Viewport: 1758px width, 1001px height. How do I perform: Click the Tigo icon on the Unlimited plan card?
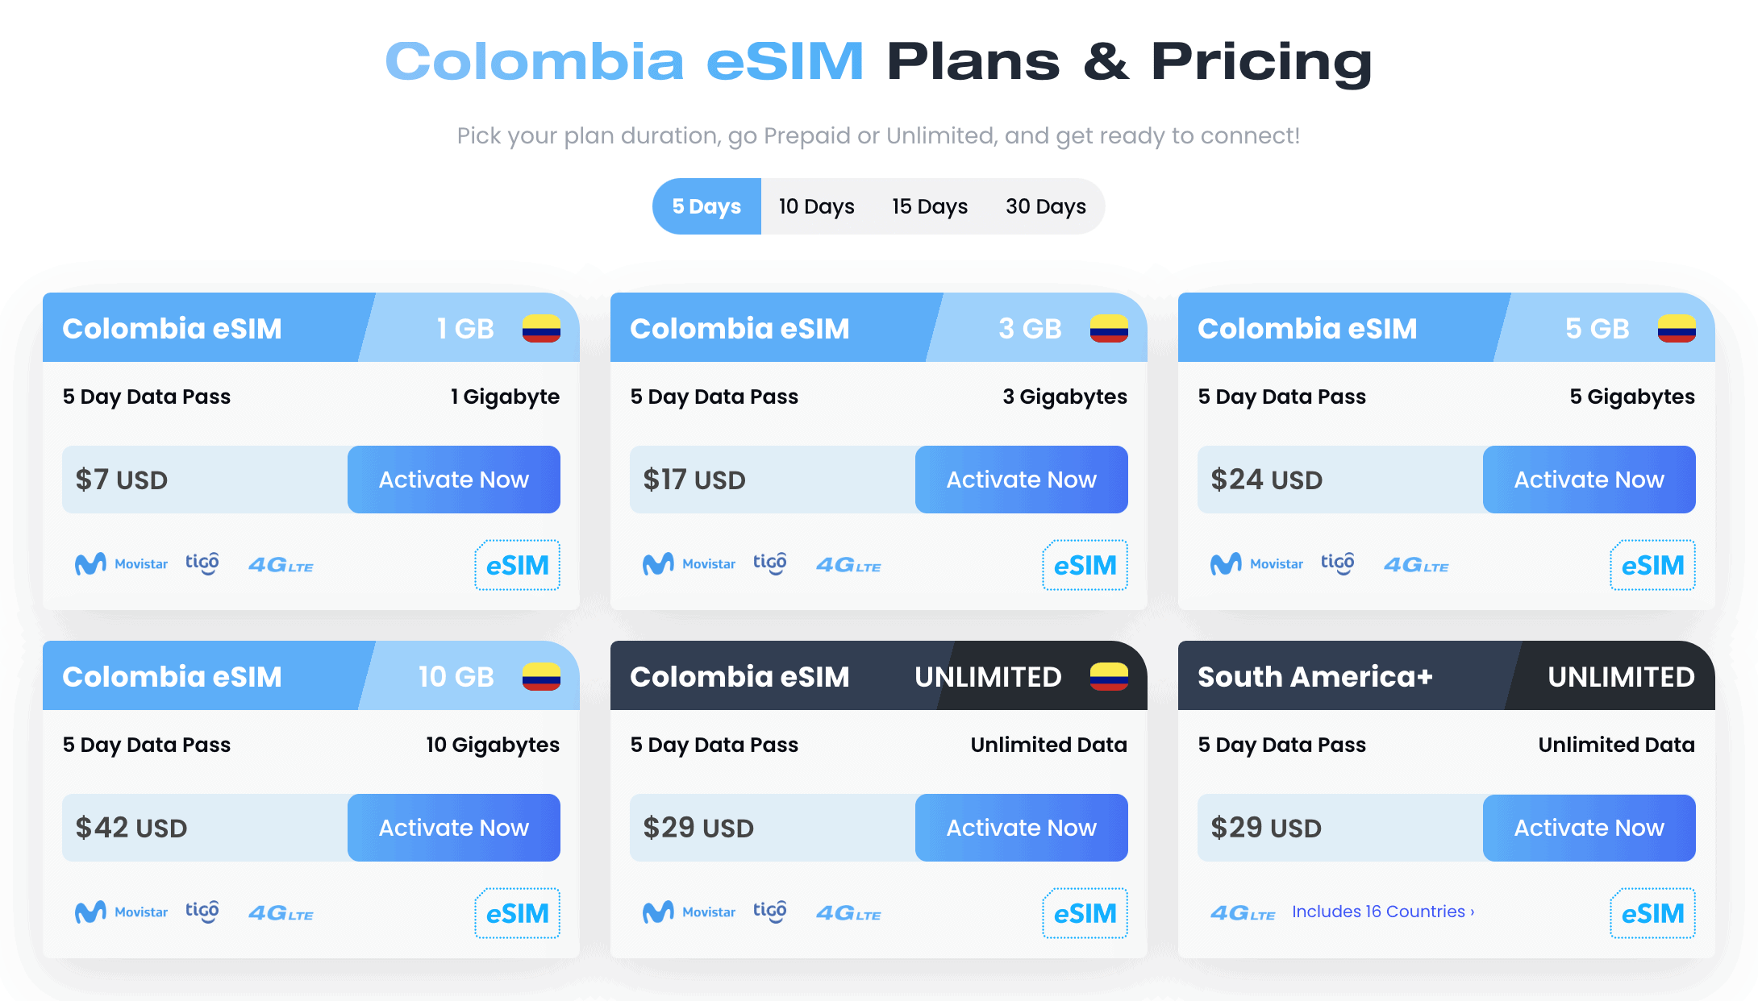click(771, 912)
